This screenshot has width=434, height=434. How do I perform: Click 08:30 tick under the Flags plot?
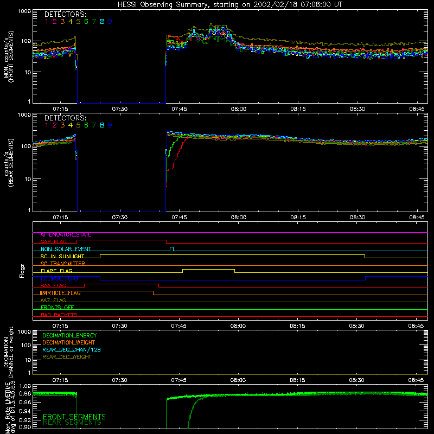(357, 326)
